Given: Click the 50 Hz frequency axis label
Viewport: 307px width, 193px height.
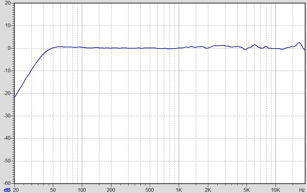Looking at the screenshot, I should click(53, 190).
